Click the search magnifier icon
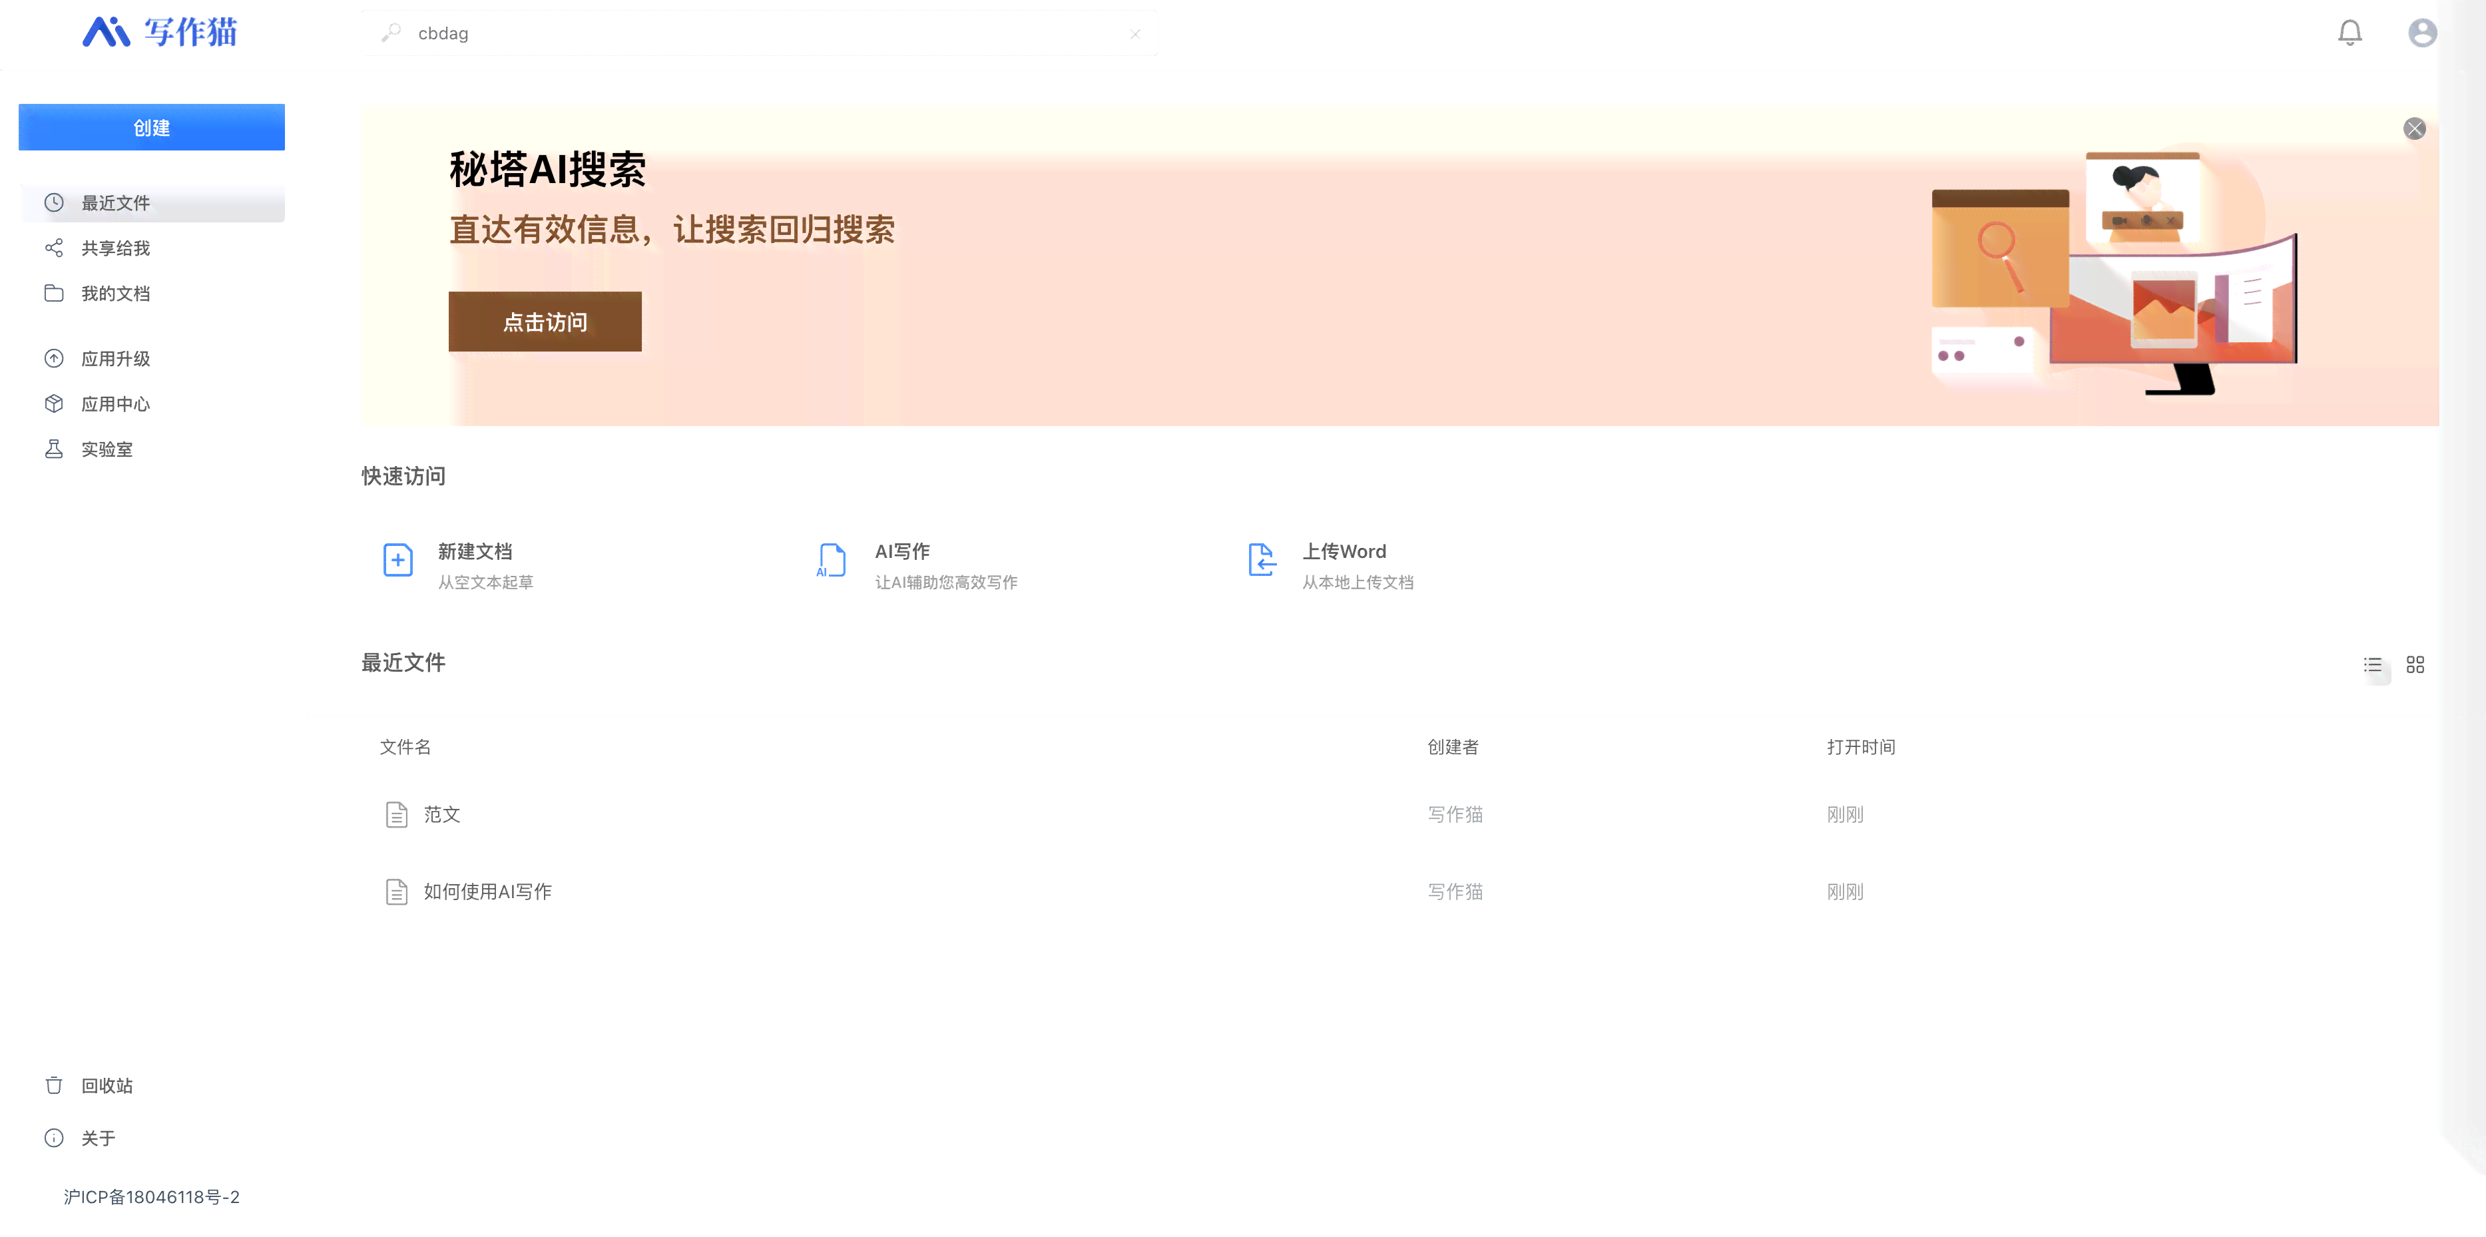The width and height of the screenshot is (2486, 1237). 391,33
